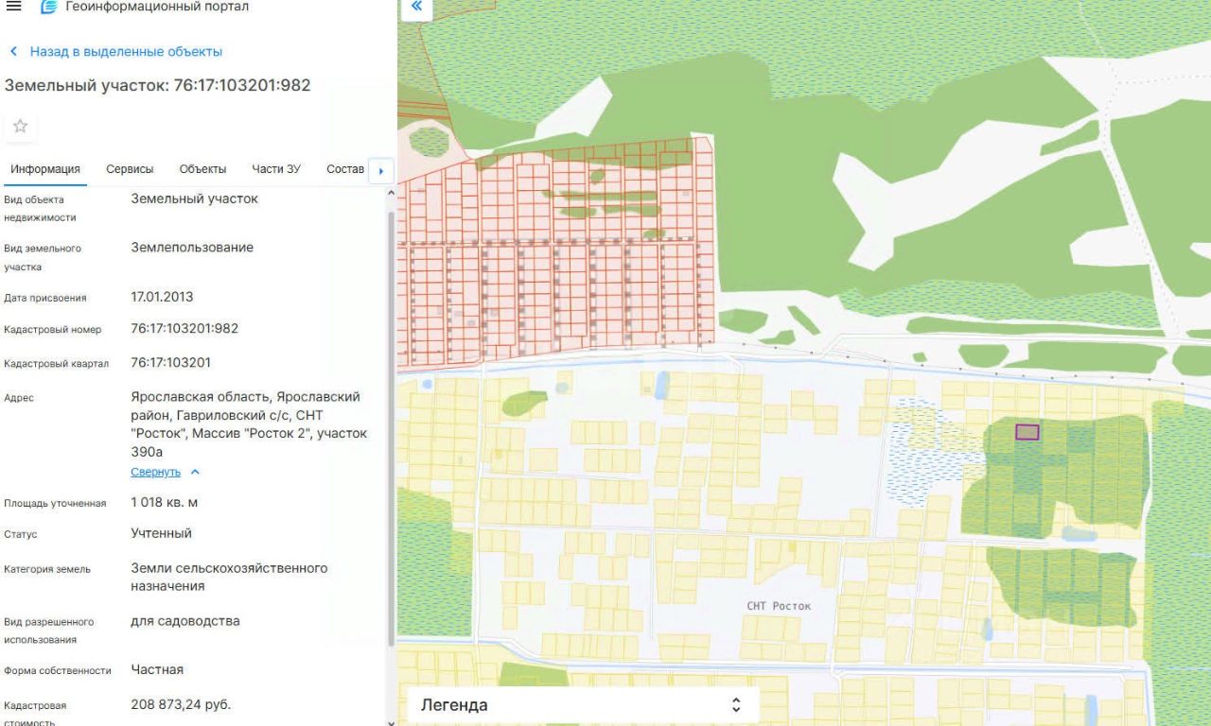1211x726 pixels.
Task: Open the hamburger main menu
Action: pos(13,7)
